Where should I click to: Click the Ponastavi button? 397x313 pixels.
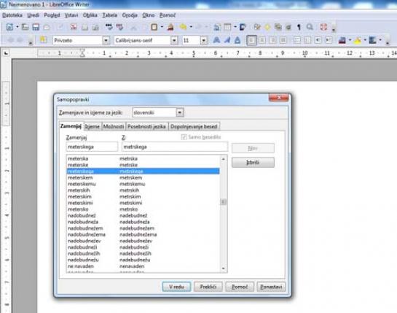tap(271, 287)
